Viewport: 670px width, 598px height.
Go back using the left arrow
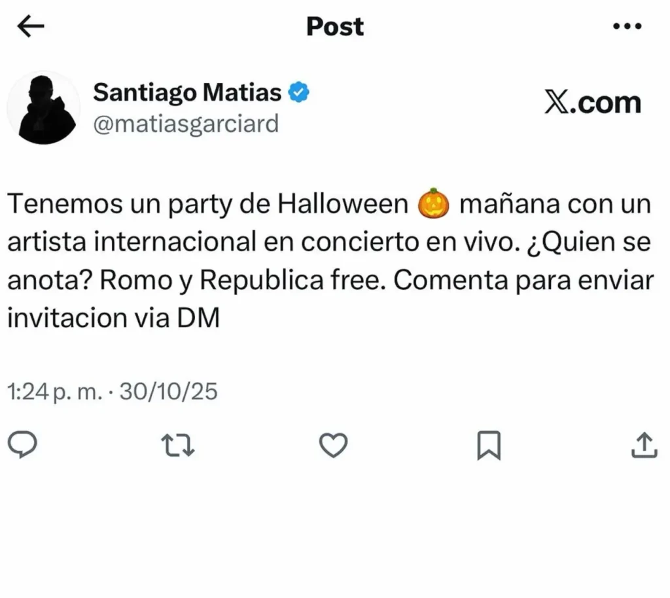tap(30, 26)
